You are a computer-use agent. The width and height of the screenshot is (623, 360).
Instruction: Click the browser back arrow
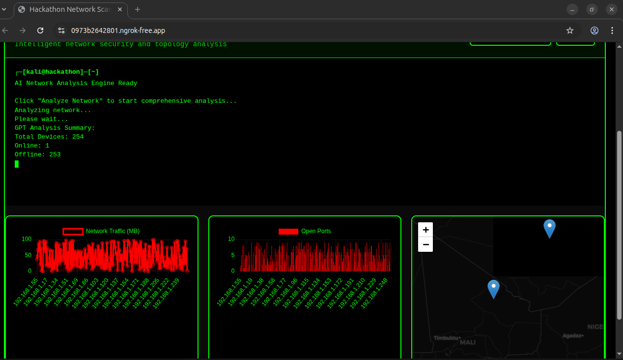pos(5,30)
